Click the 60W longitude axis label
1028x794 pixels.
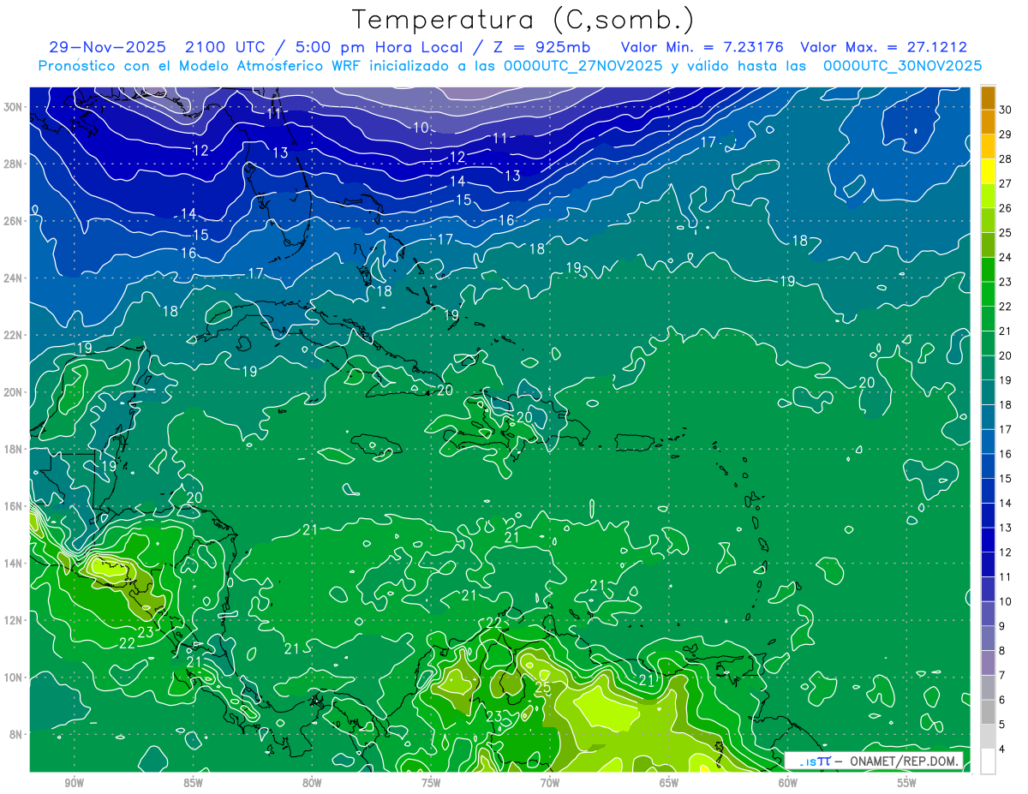[788, 783]
